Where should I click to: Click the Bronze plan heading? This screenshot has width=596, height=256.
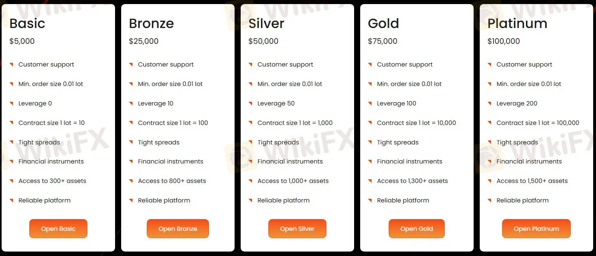[151, 24]
